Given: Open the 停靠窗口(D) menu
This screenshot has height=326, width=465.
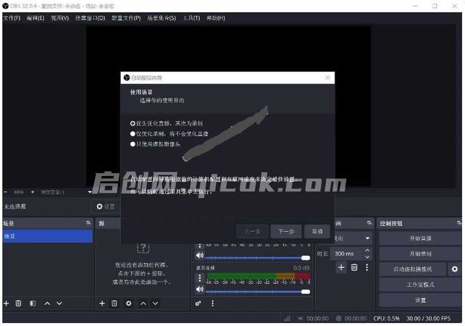Looking at the screenshot, I should [x=90, y=18].
